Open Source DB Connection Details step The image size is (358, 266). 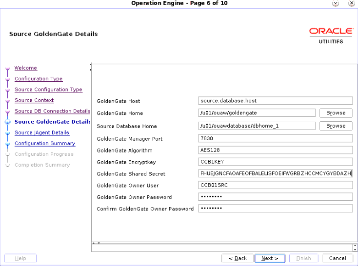click(x=52, y=111)
